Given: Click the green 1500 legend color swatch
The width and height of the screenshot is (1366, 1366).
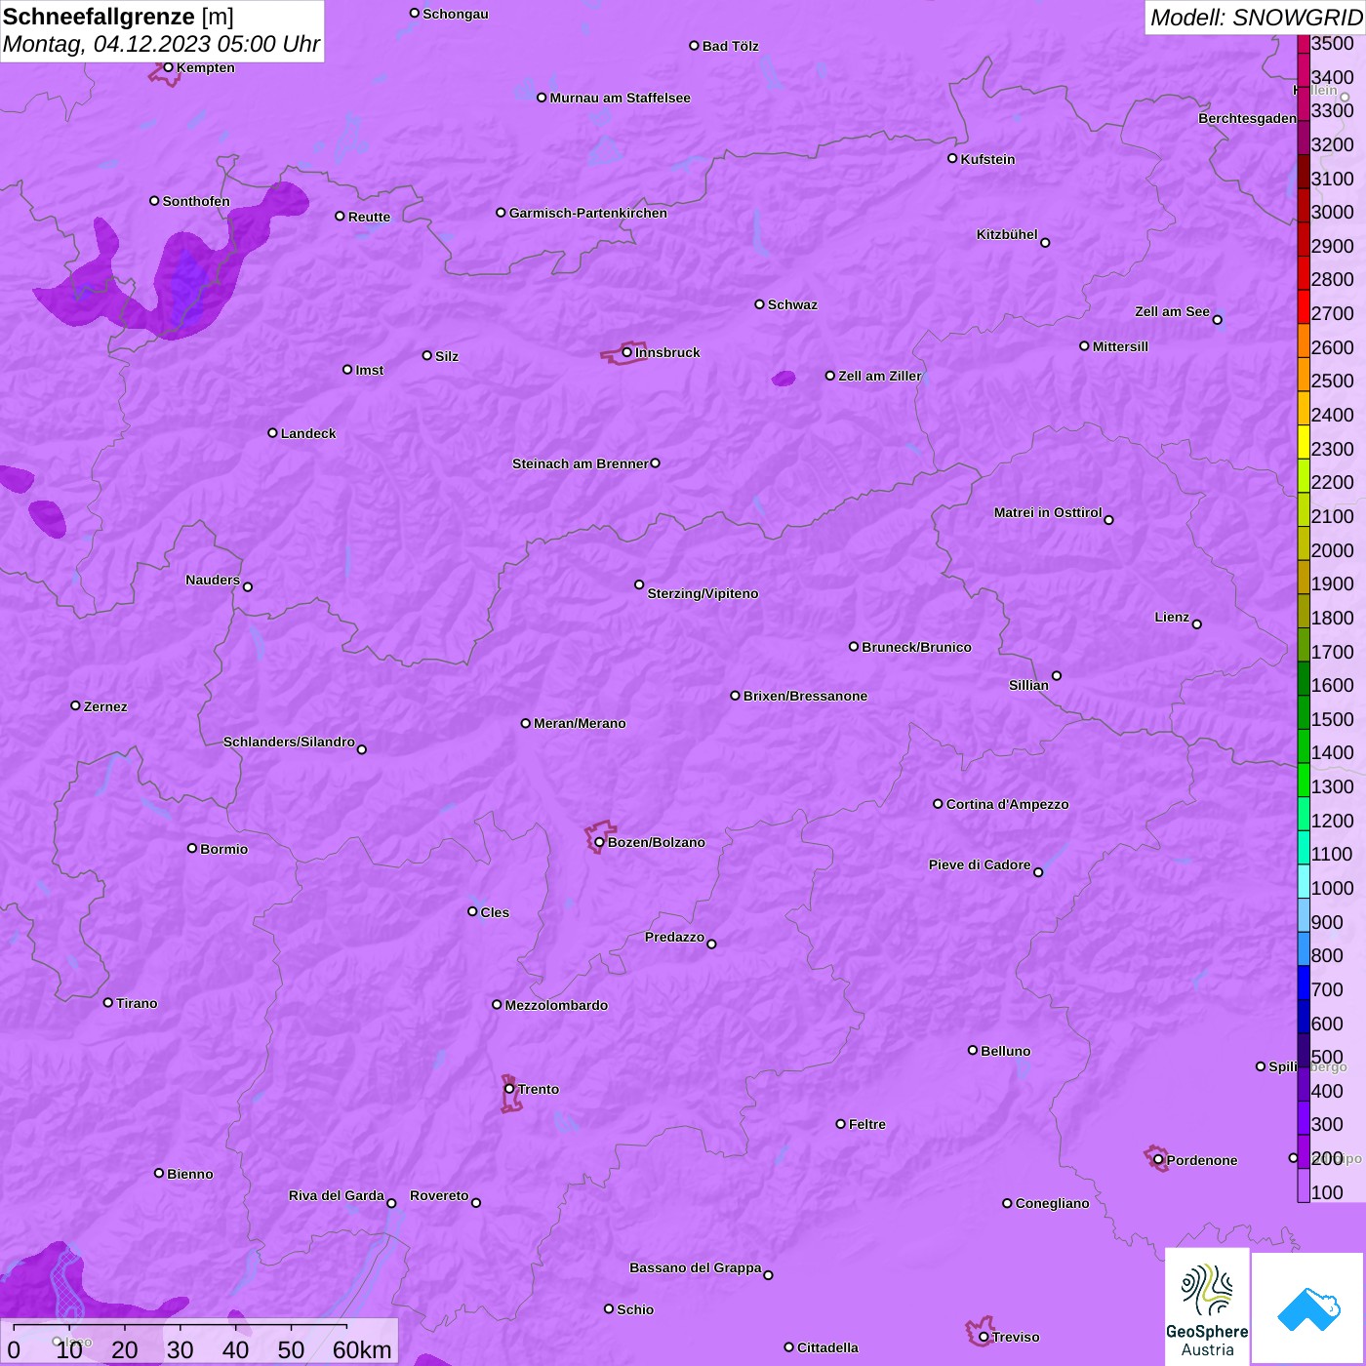Looking at the screenshot, I should point(1304,711).
